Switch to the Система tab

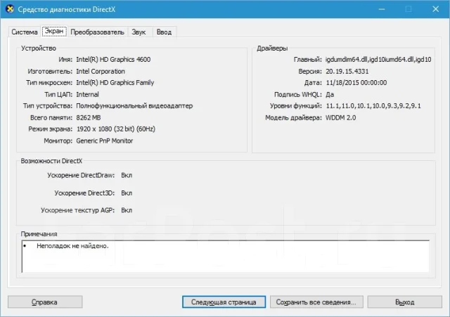25,32
